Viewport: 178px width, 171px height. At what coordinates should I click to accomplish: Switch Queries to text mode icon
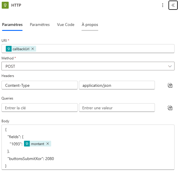pos(170,108)
